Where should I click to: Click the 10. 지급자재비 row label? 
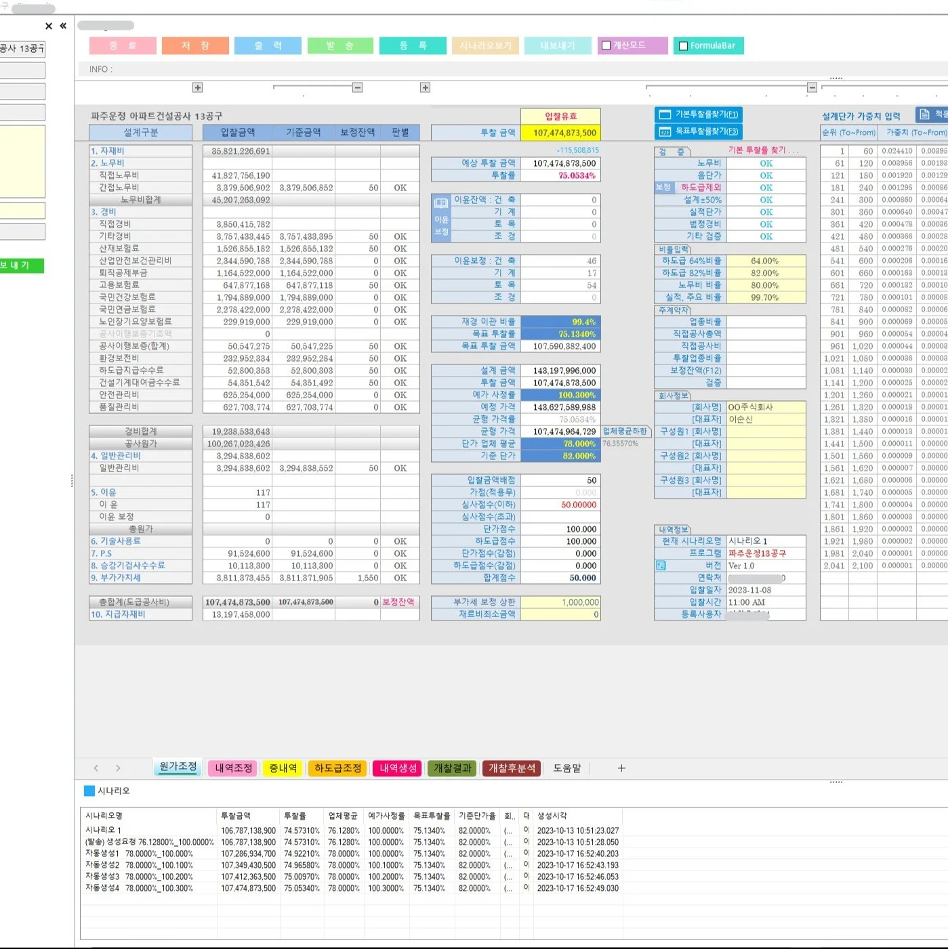(x=140, y=614)
